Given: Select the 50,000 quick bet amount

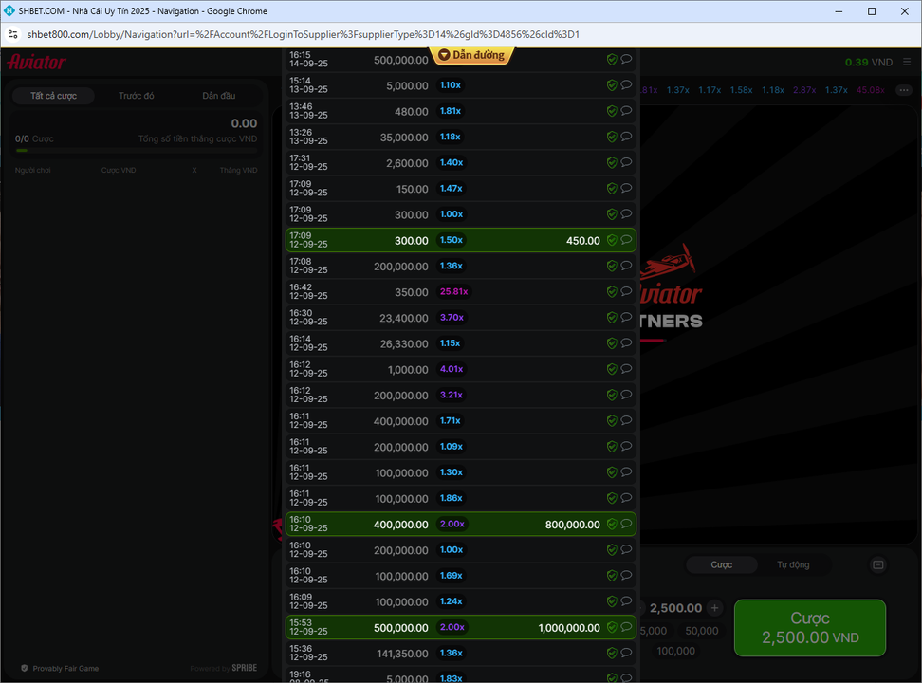Looking at the screenshot, I should (701, 631).
